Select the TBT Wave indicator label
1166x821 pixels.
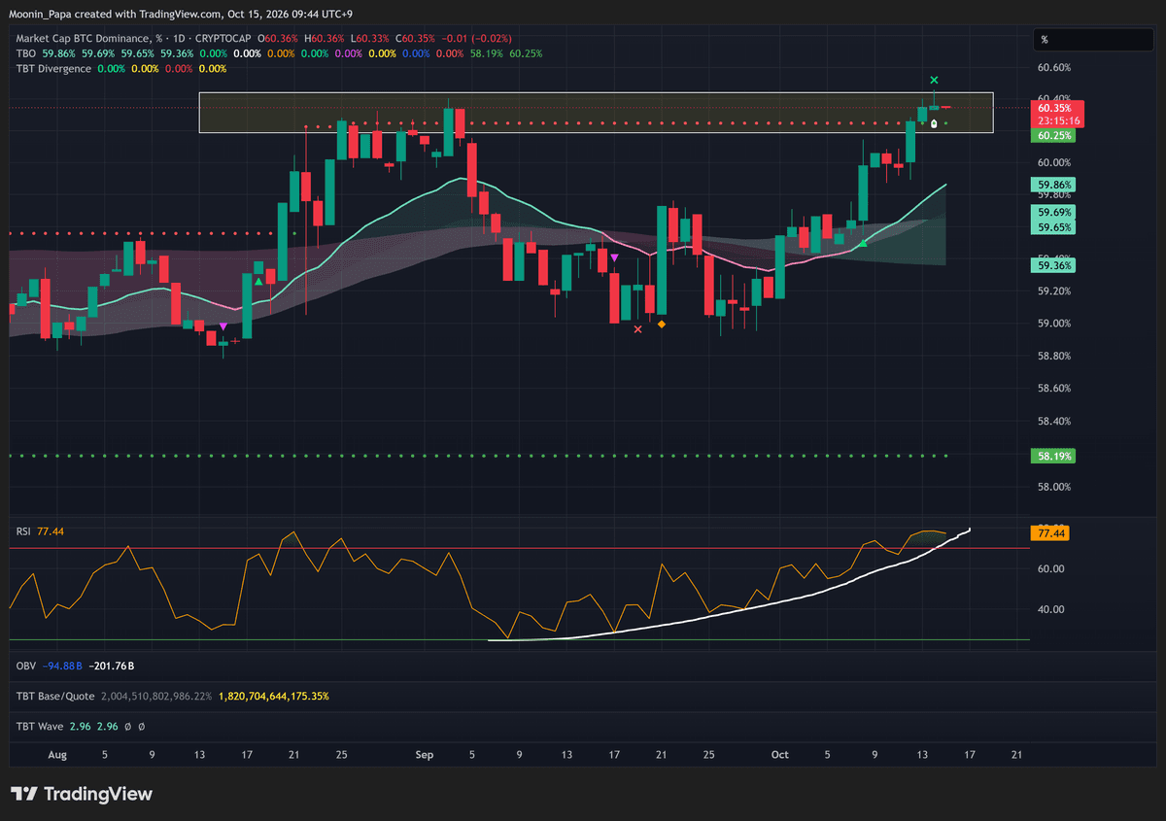pyautogui.click(x=42, y=726)
